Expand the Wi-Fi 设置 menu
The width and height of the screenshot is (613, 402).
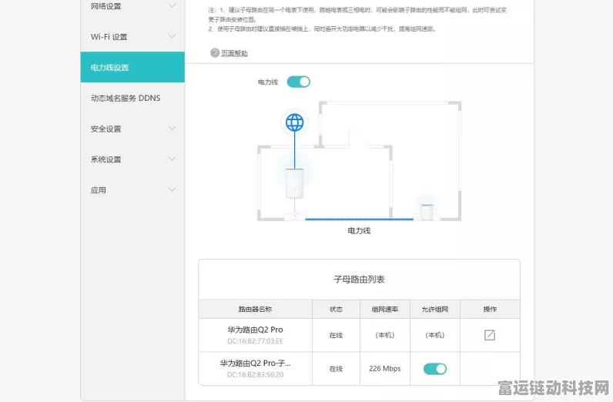pos(132,37)
